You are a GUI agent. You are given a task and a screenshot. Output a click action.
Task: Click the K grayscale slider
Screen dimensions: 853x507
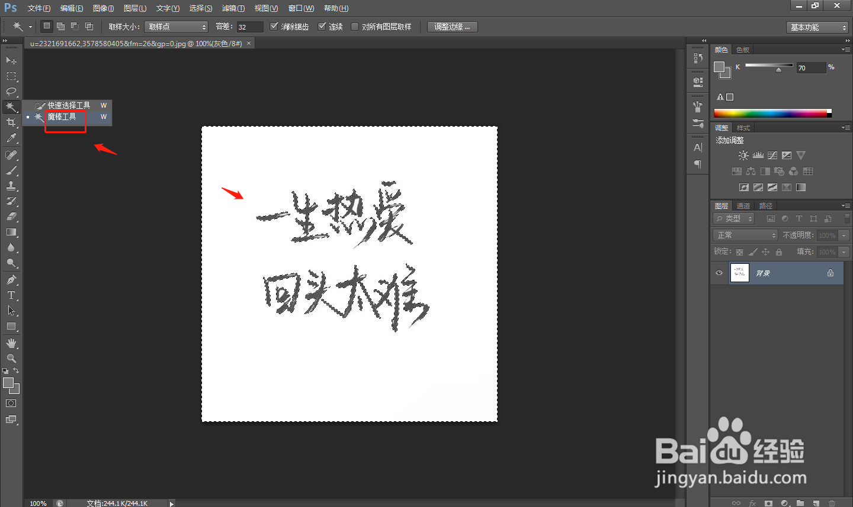click(769, 66)
